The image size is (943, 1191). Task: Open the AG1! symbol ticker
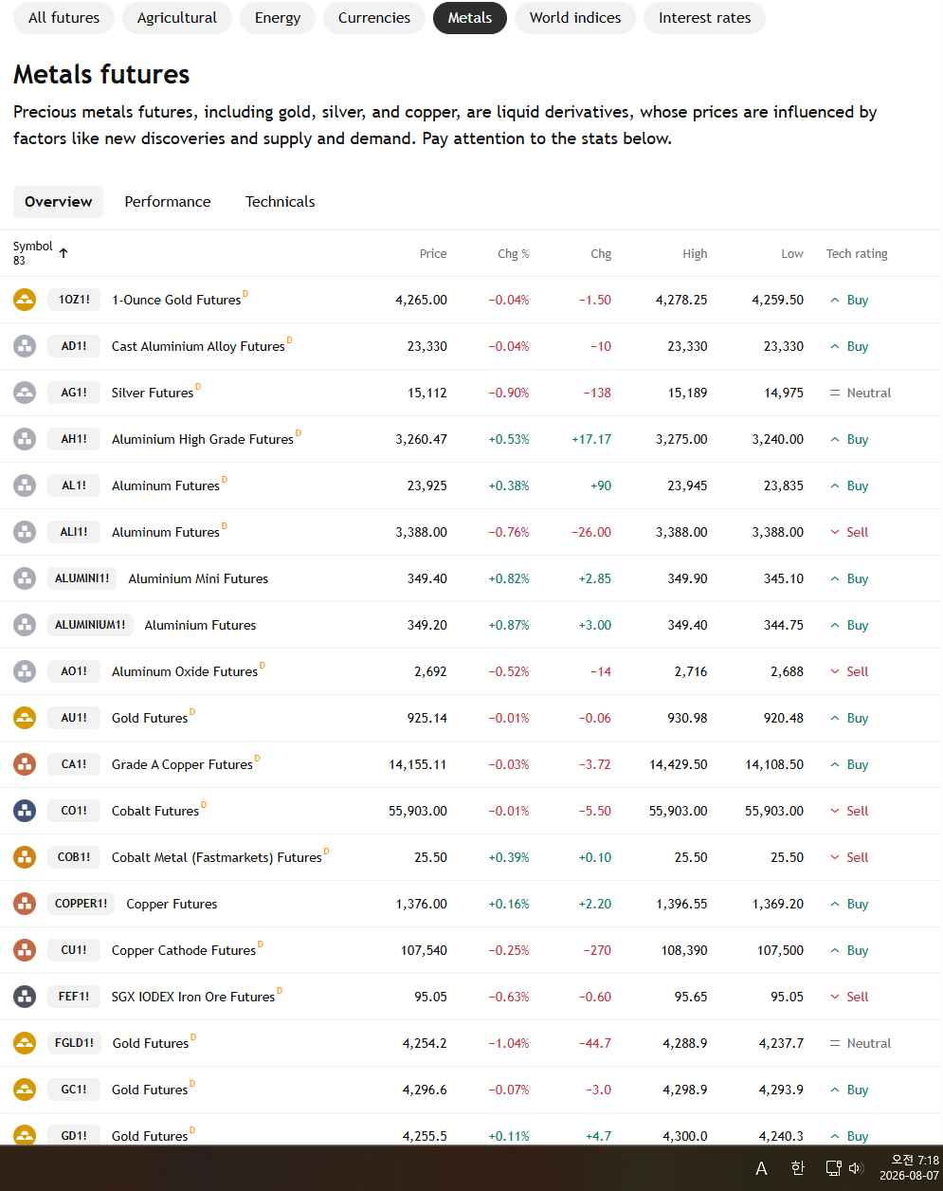coord(74,393)
